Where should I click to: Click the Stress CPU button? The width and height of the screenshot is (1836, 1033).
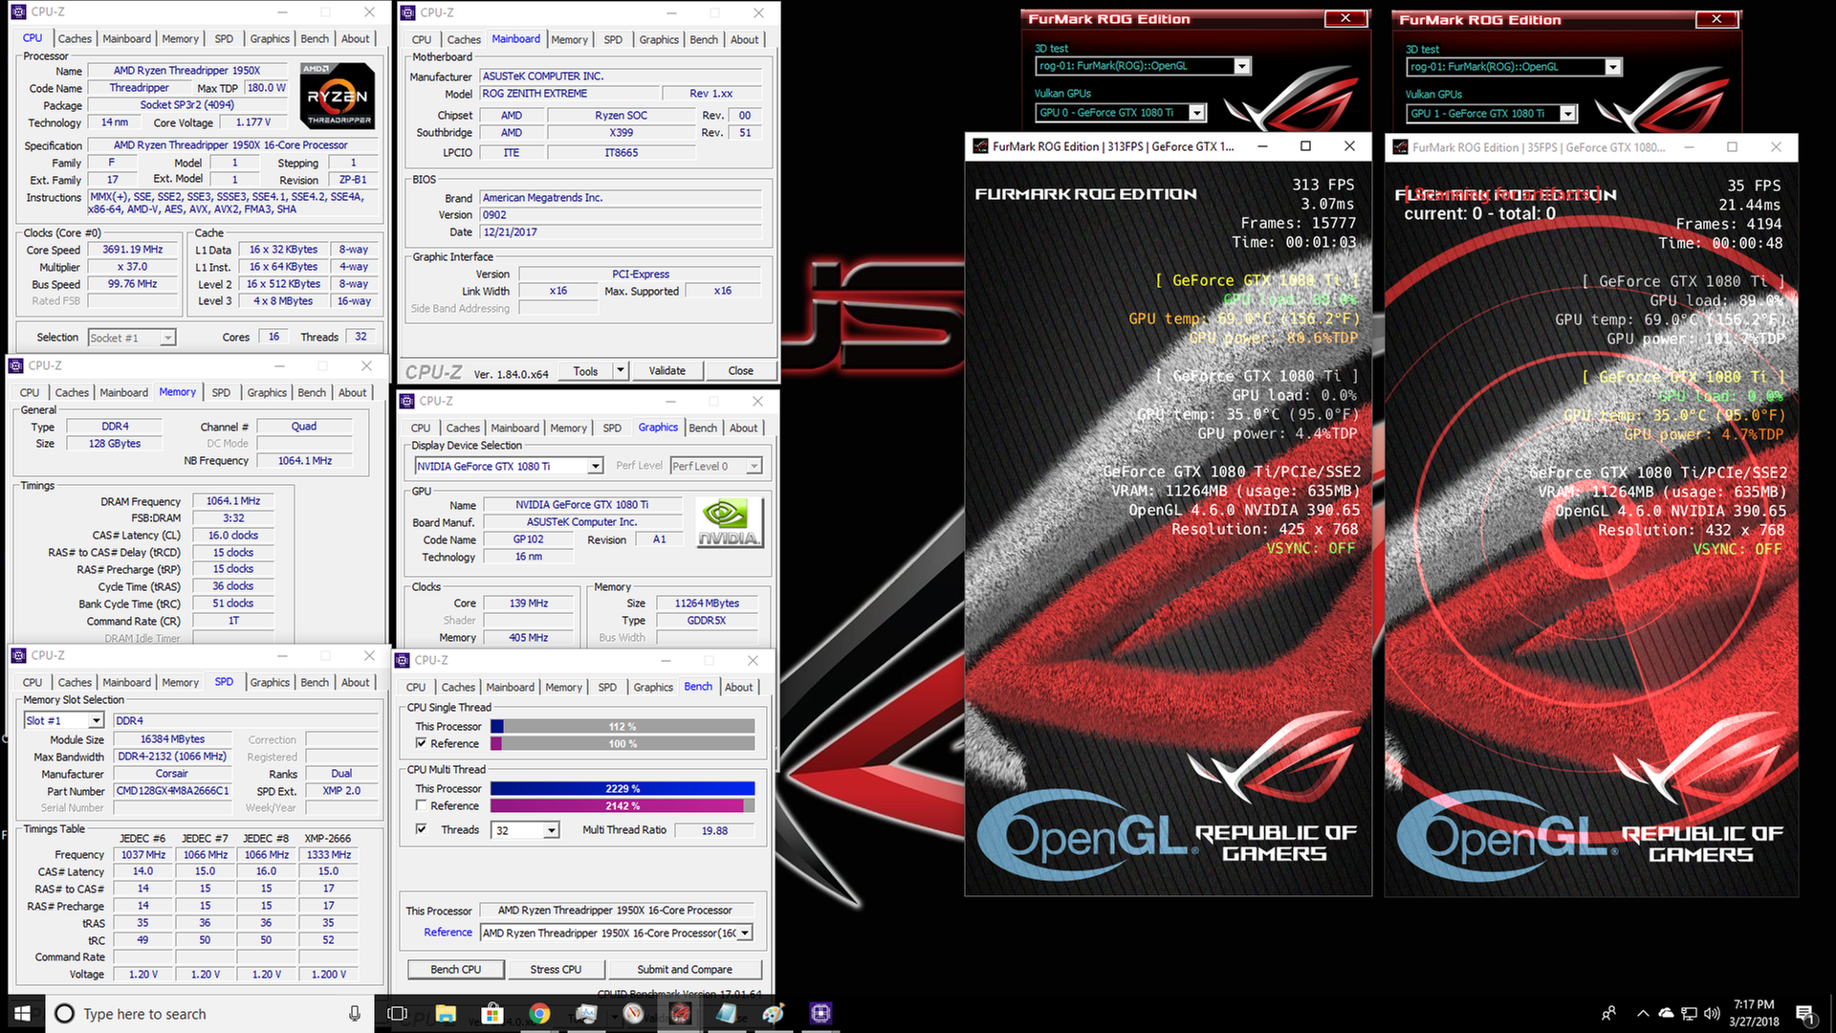[556, 969]
